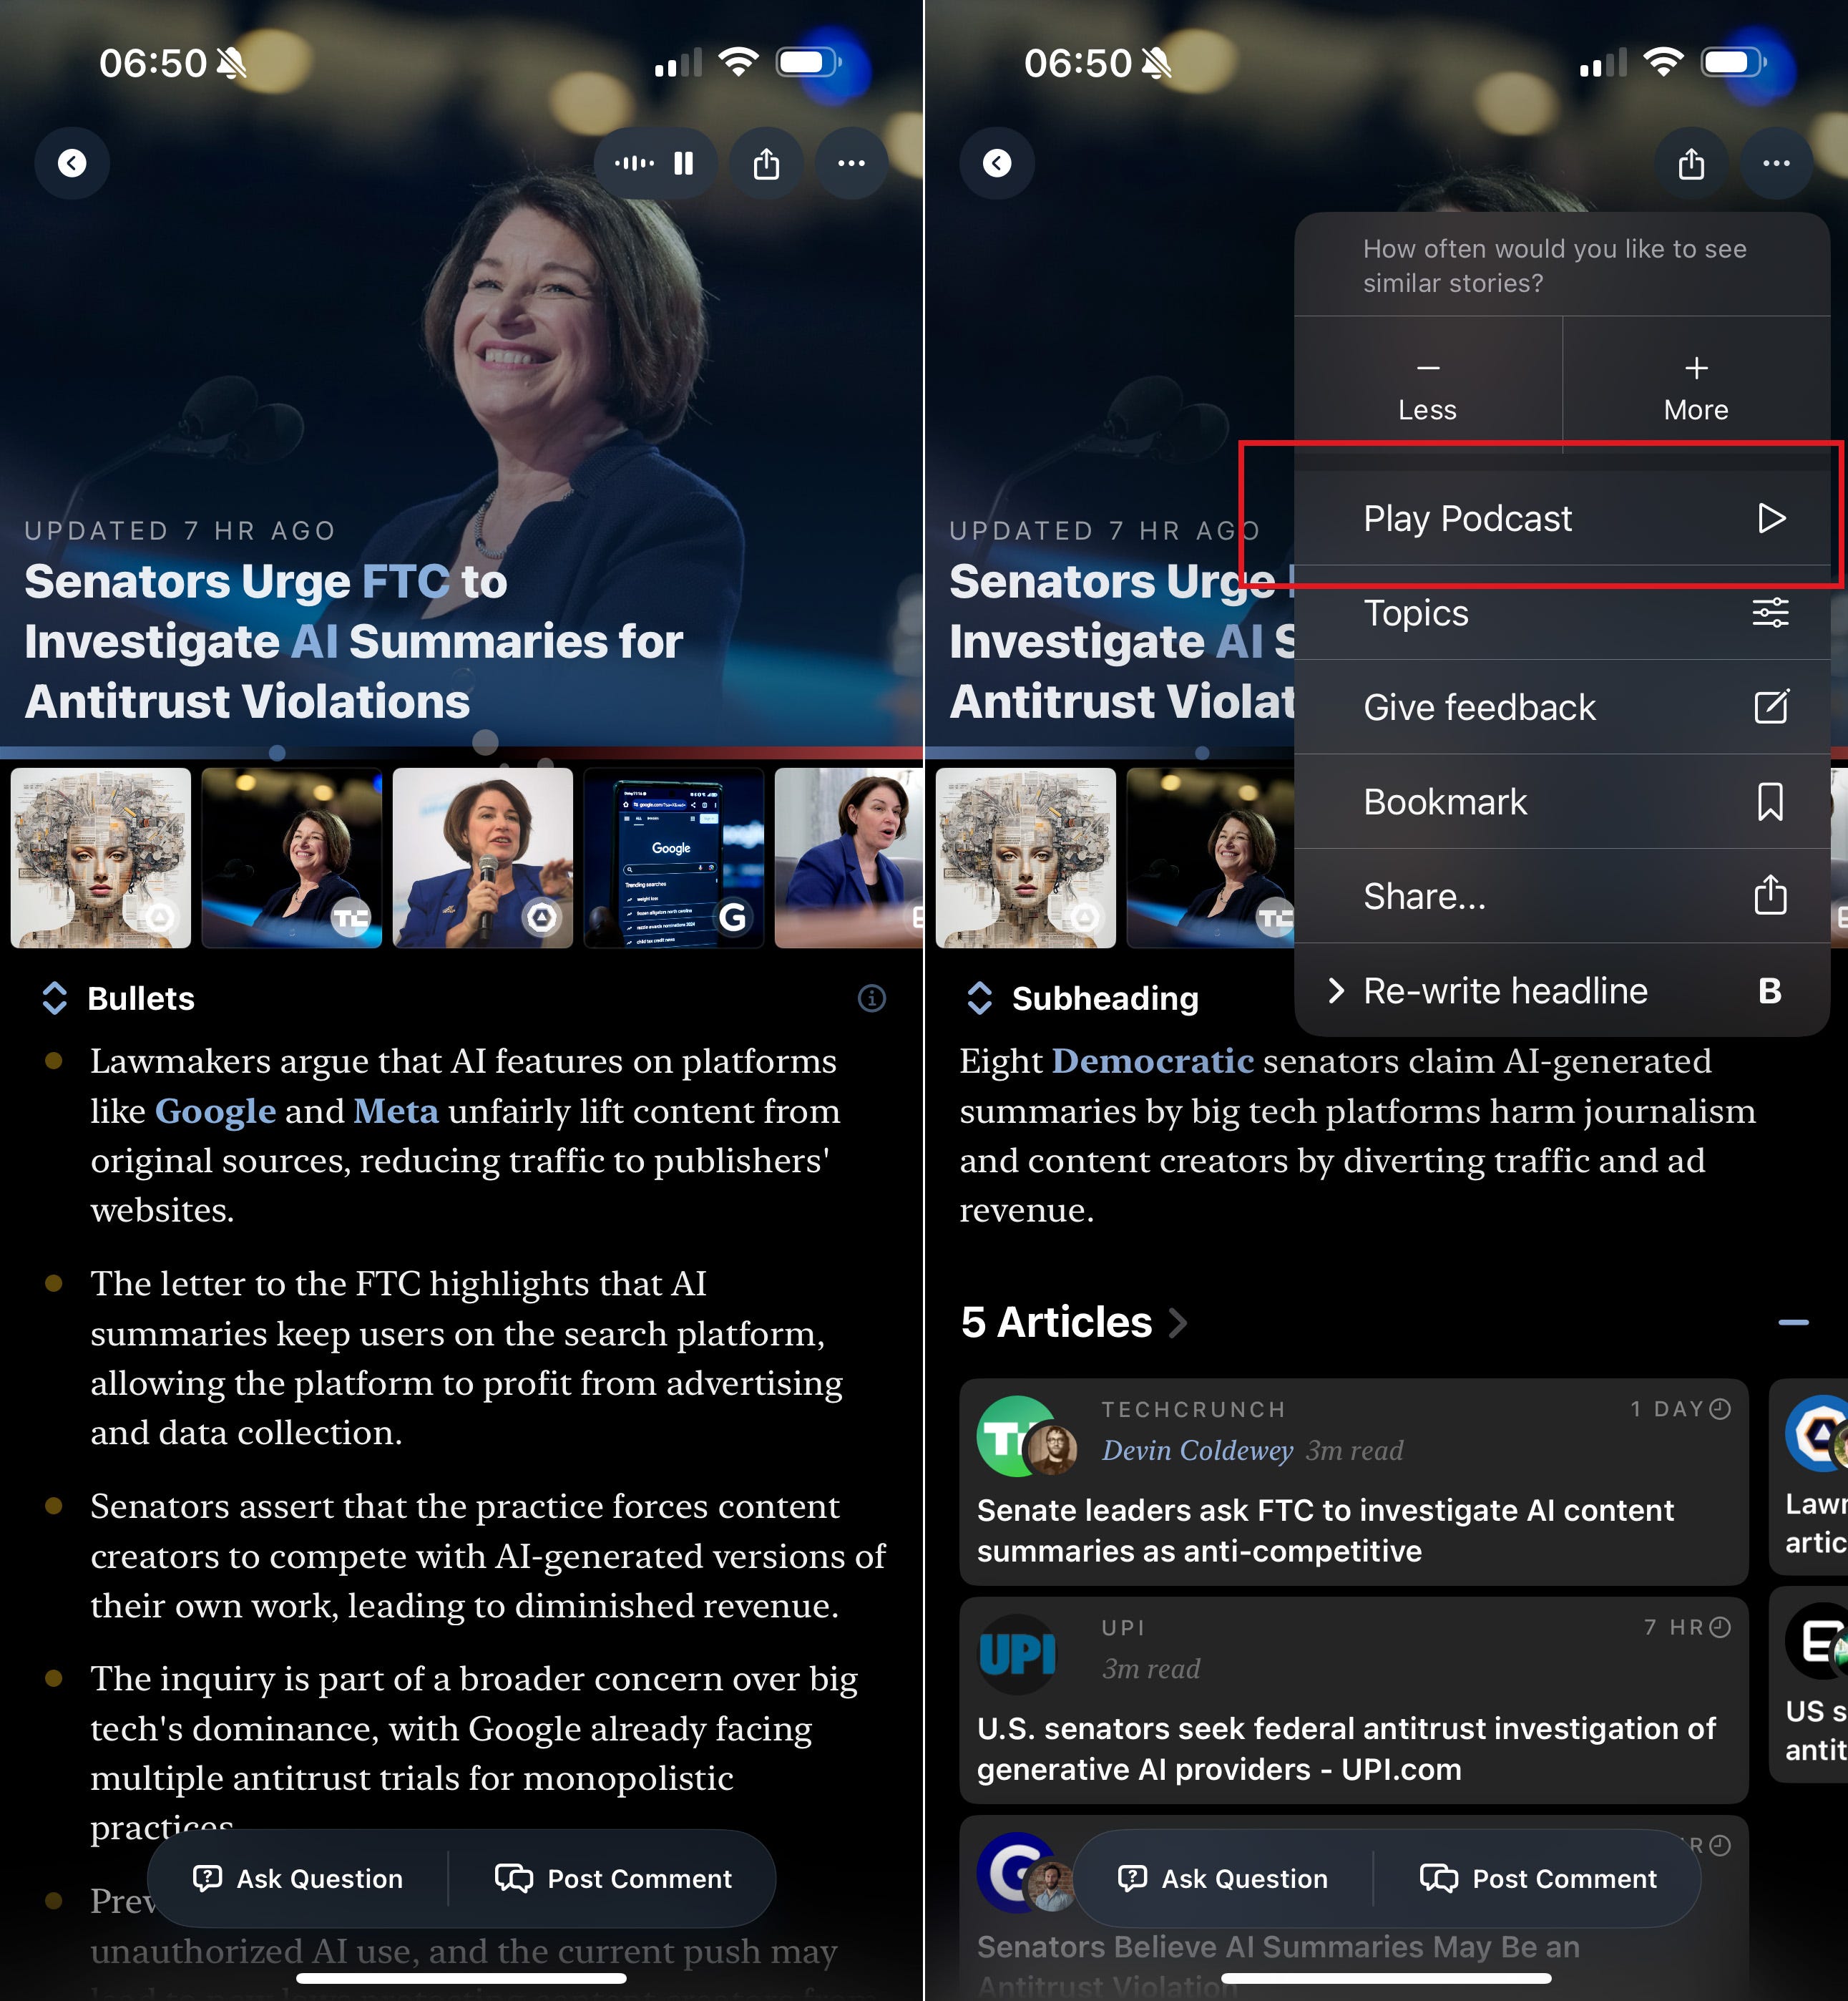Open 5 Articles list
This screenshot has width=1848, height=2001.
pyautogui.click(x=1074, y=1322)
